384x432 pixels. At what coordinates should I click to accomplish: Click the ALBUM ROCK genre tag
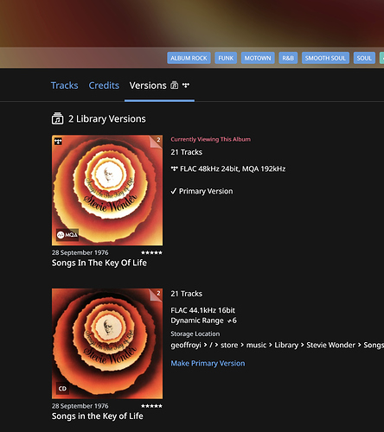pos(189,58)
